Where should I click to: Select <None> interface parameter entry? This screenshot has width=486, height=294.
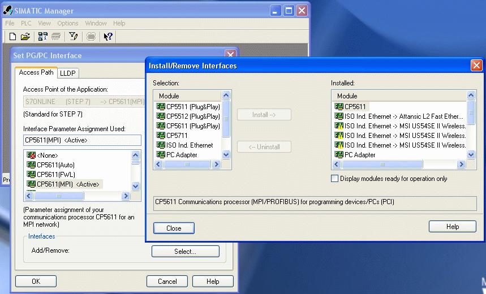[x=42, y=155]
